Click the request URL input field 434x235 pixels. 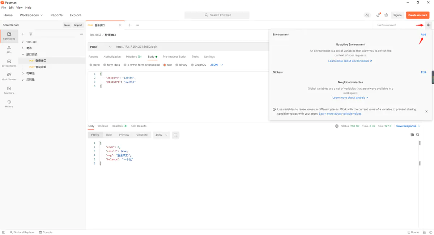point(192,47)
